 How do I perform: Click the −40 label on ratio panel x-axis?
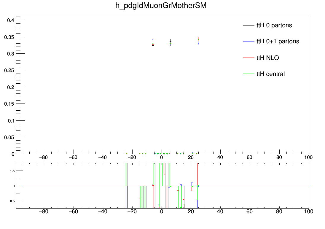point(102,211)
